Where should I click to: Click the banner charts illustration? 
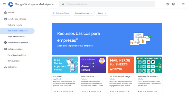[x=140, y=39]
